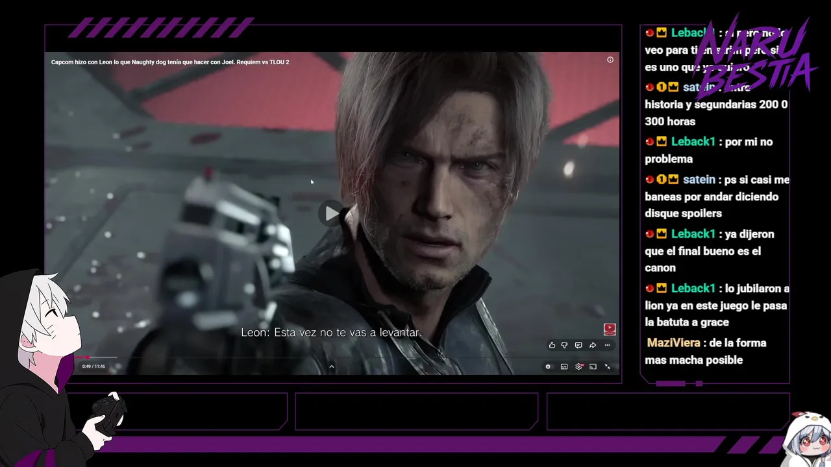831x467 pixels.
Task: Toggle the autoplay switch
Action: pyautogui.click(x=549, y=366)
